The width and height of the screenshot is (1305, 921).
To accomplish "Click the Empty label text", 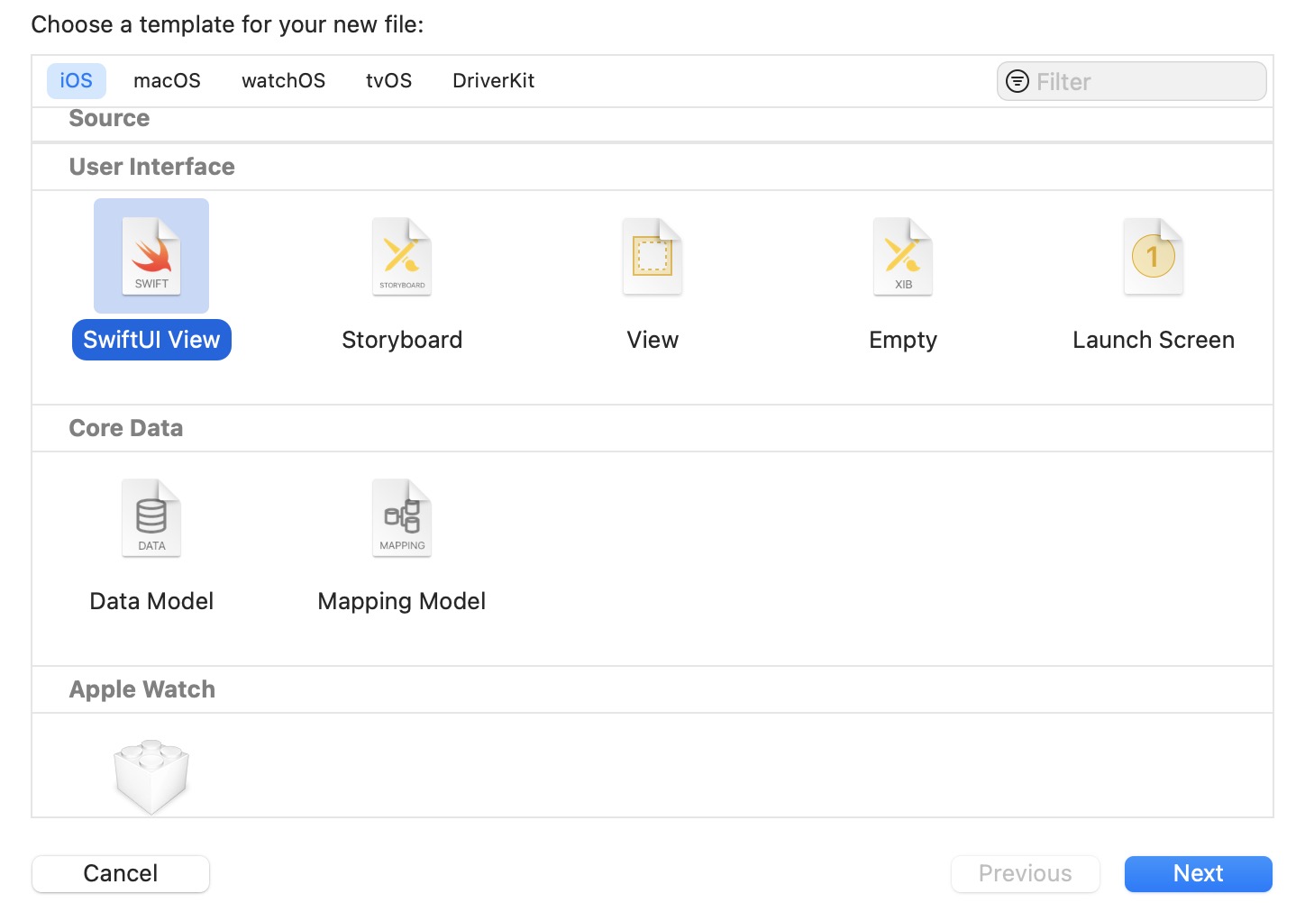I will click(903, 340).
